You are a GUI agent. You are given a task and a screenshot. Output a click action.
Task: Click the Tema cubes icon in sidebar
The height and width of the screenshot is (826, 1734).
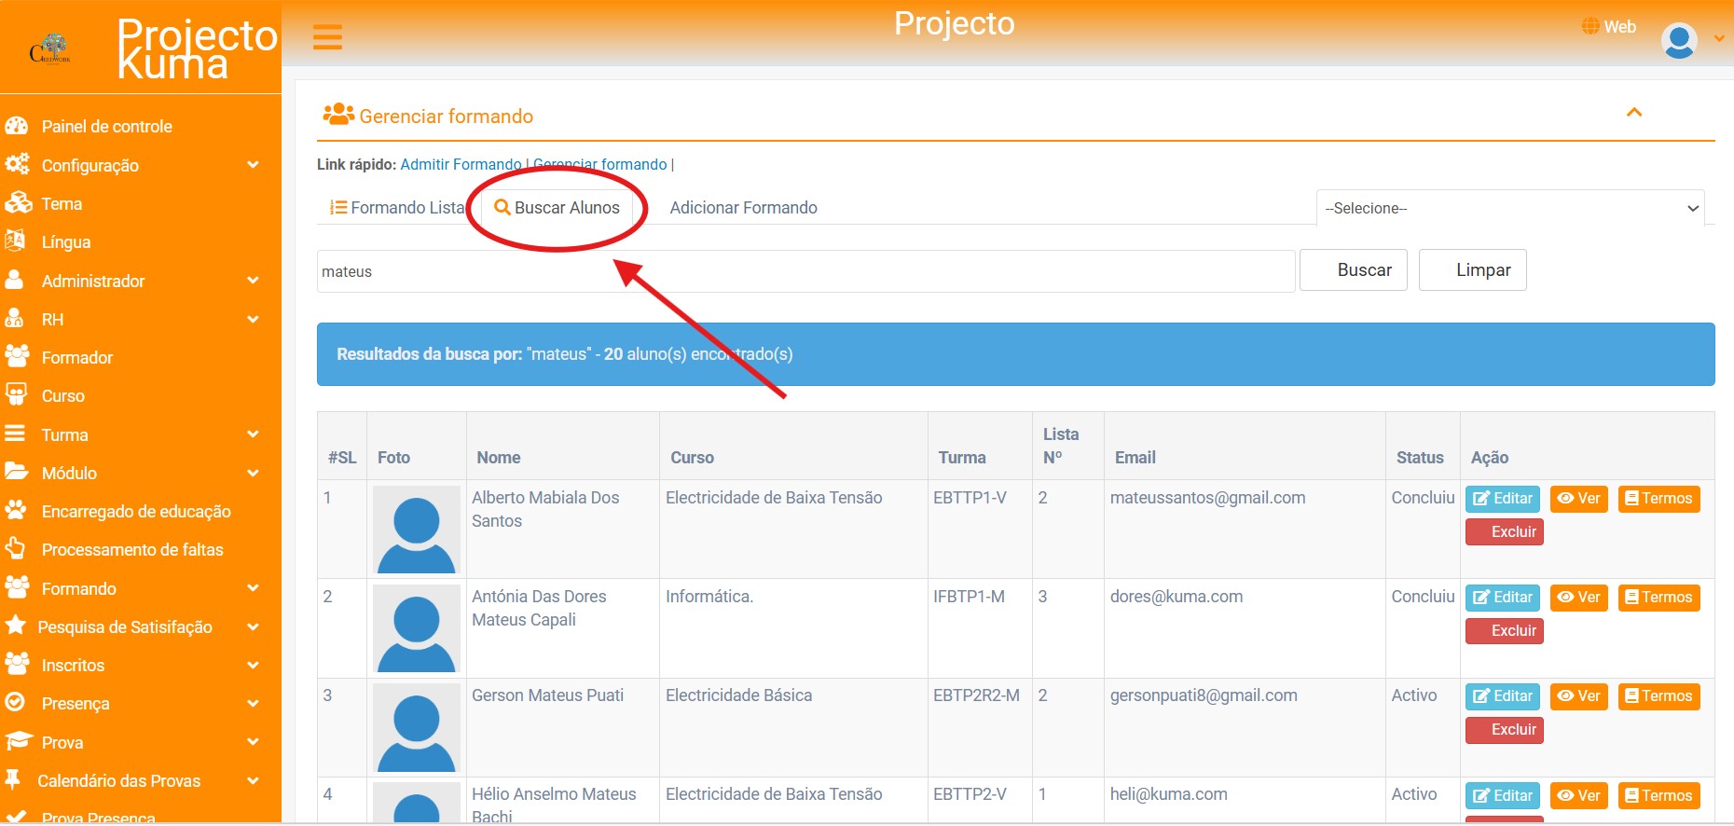click(x=18, y=203)
